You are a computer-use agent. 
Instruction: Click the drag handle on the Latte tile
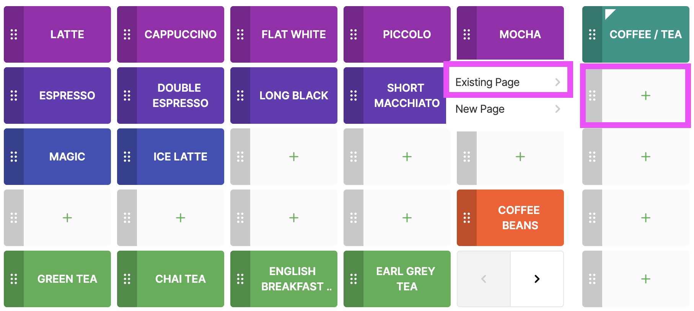point(14,34)
